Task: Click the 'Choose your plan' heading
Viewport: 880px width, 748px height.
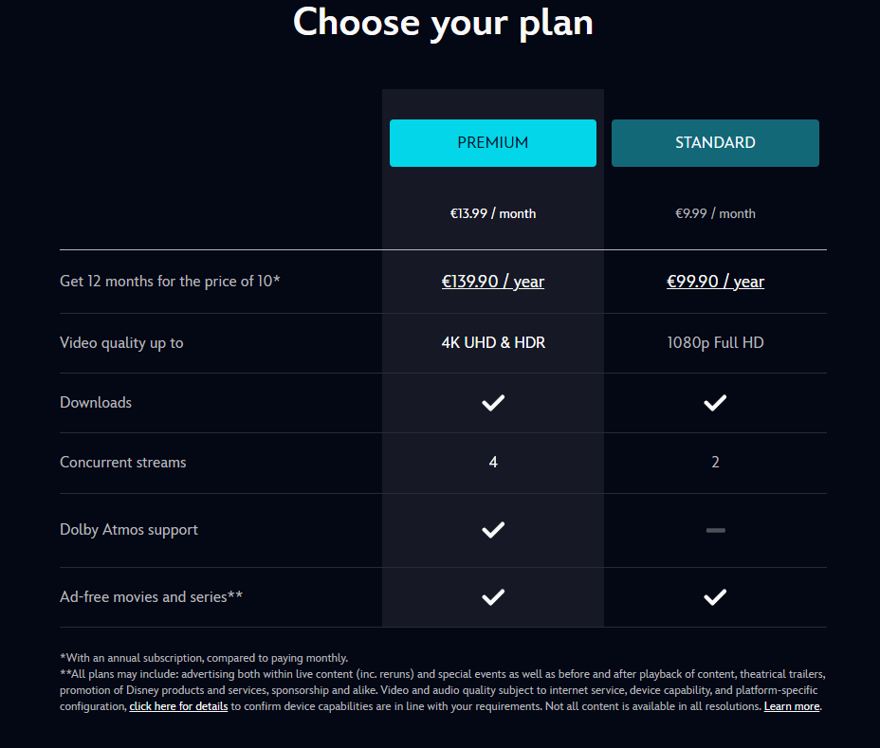Action: click(443, 23)
